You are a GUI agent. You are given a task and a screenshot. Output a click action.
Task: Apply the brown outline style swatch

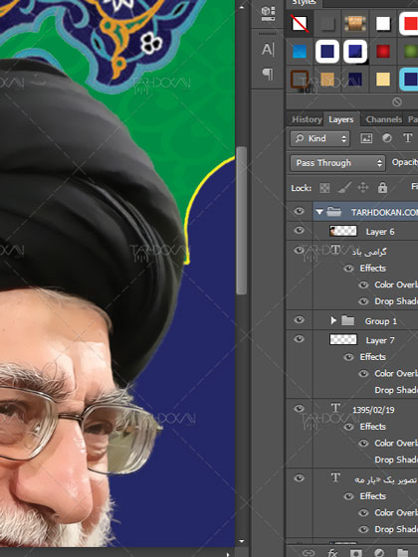coord(300,80)
